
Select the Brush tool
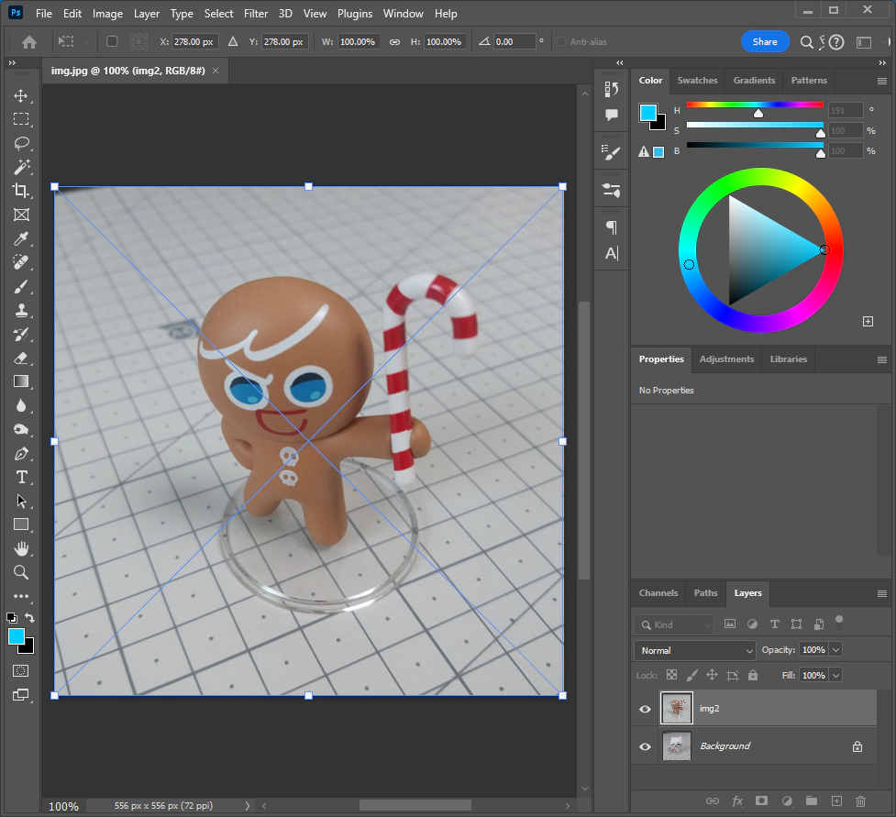[x=21, y=286]
